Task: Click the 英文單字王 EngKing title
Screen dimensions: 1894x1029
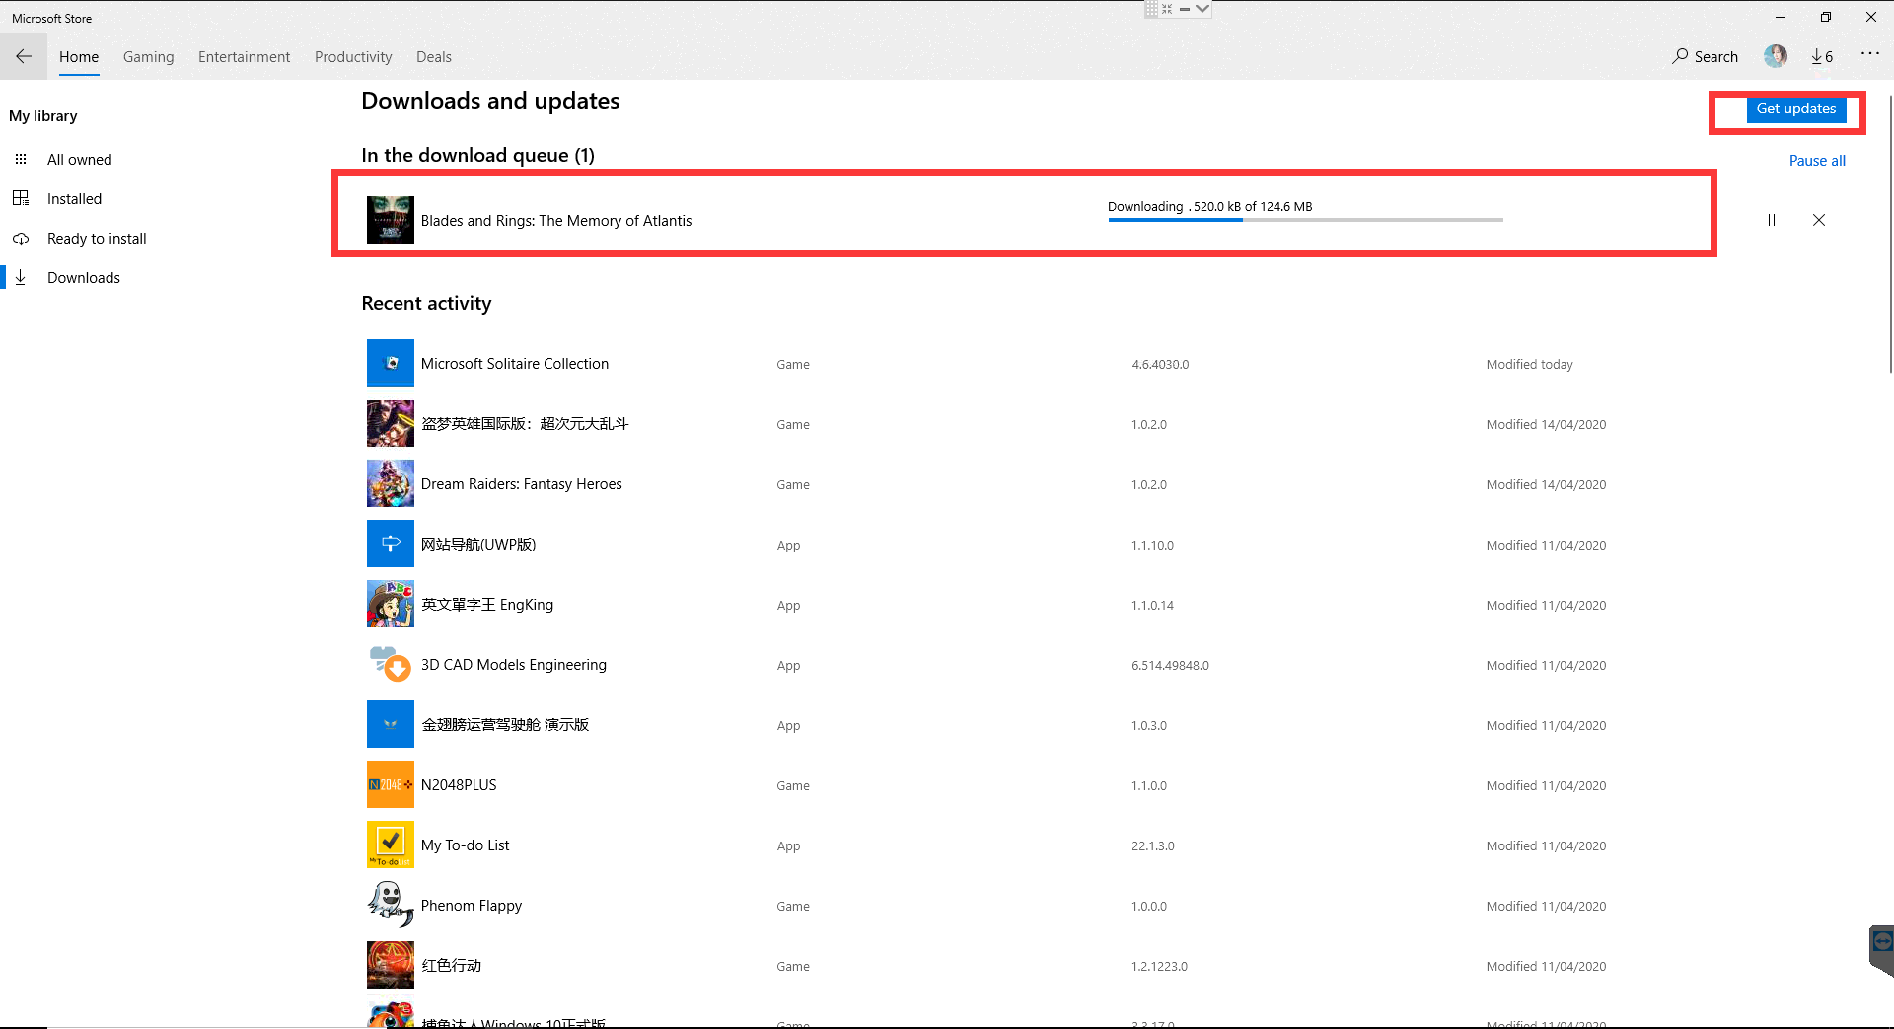Action: pyautogui.click(x=487, y=604)
